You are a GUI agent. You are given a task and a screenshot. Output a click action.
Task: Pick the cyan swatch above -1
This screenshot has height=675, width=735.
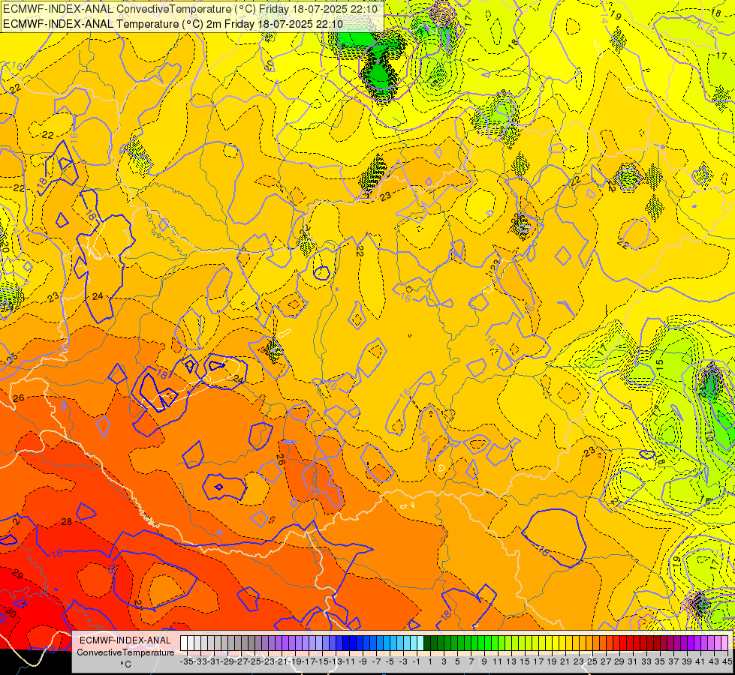coord(414,643)
